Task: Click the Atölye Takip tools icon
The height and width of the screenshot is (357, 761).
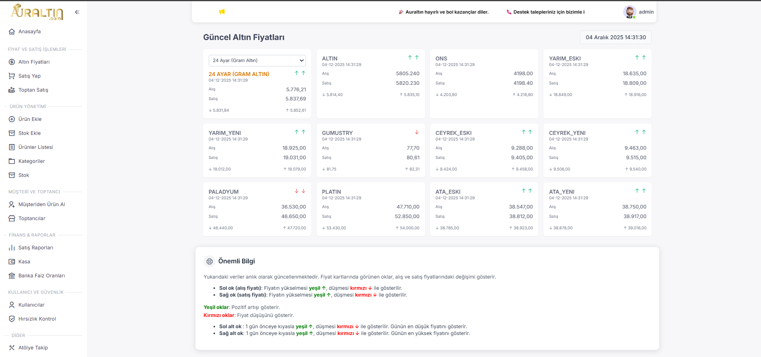Action: 12,348
